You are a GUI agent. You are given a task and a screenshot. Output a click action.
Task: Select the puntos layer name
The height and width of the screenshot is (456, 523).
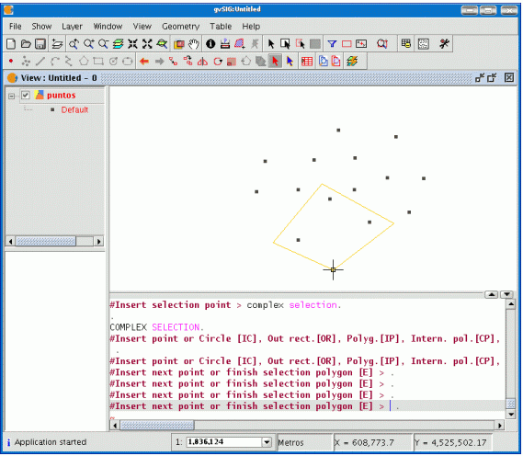(61, 96)
